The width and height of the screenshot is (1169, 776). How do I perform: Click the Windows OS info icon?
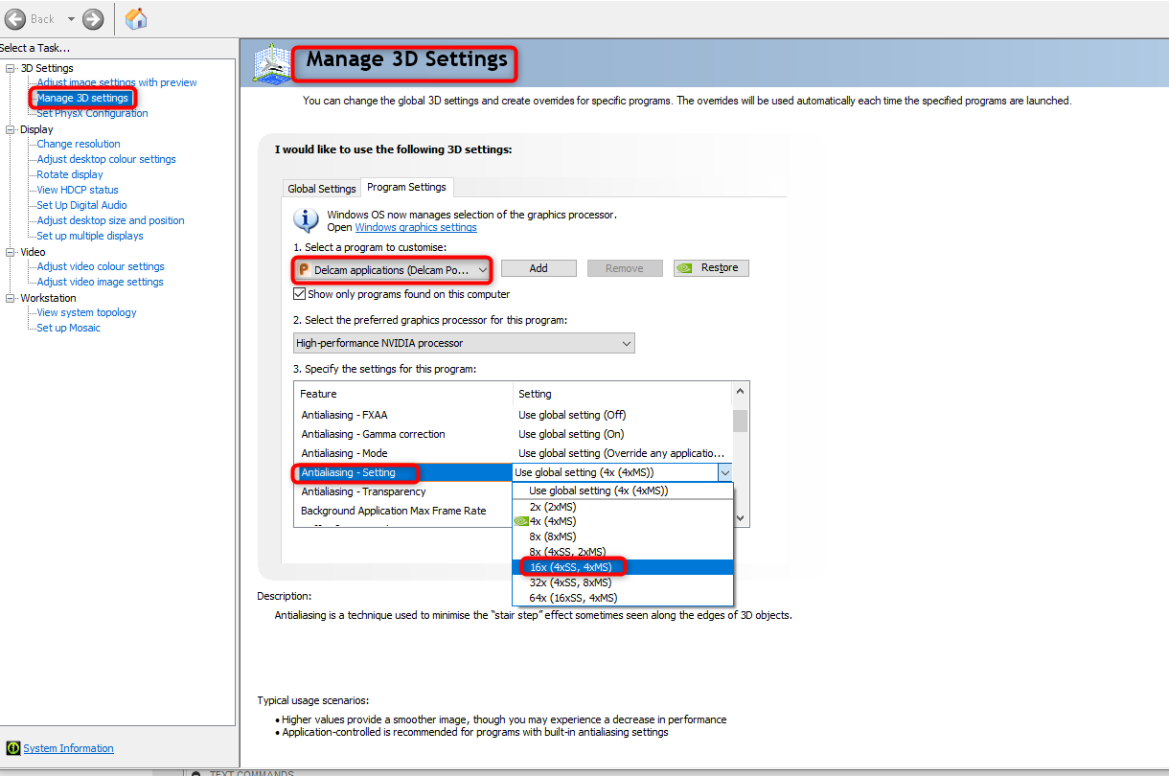[x=307, y=221]
